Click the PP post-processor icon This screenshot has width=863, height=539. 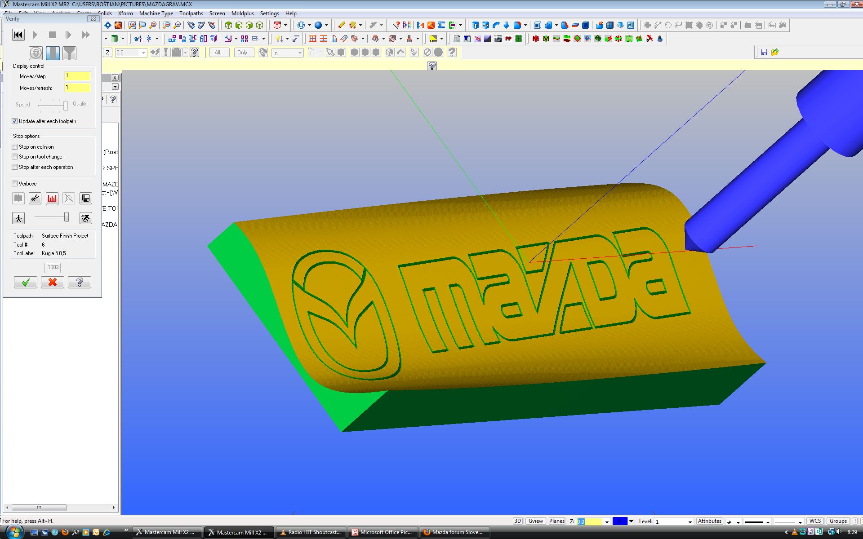pos(508,39)
